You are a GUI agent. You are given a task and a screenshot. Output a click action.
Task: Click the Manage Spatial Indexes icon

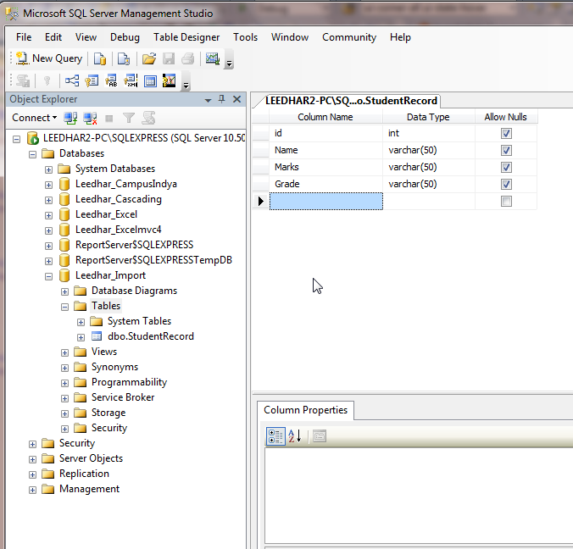click(170, 80)
